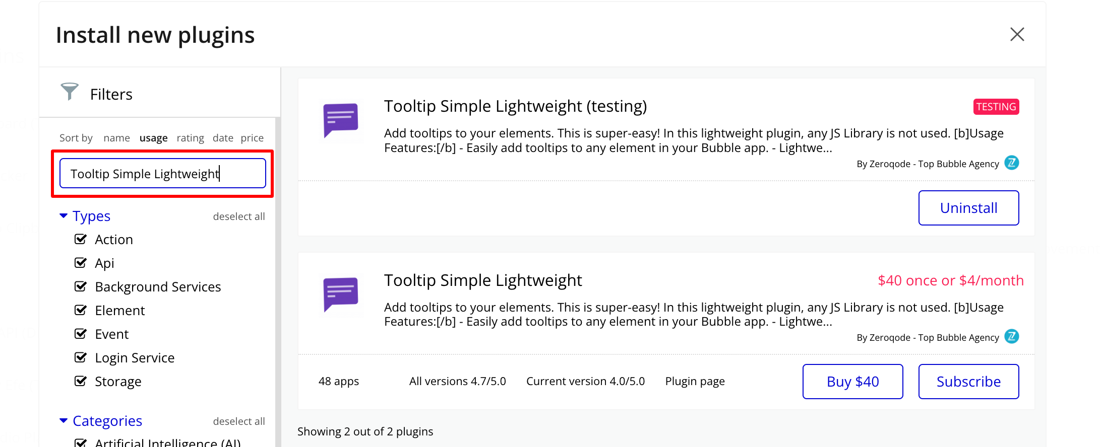Click the purple icon of the paid Tooltip plugin

(x=341, y=294)
